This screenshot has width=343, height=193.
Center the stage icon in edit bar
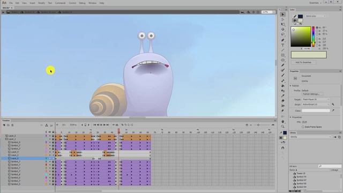pos(253,12)
